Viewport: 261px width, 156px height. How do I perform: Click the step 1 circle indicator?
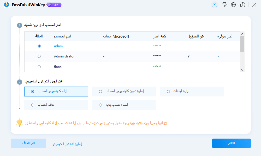19,25
